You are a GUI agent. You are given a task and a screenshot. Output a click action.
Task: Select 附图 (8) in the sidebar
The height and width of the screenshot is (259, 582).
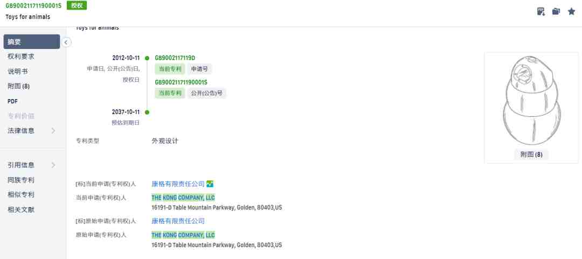[x=19, y=86]
